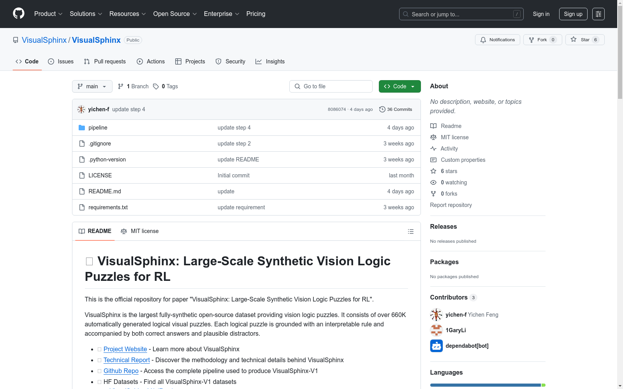Click the 'Initial commit' message for LICENSE
Viewport: 623px width, 389px height.
(234, 175)
